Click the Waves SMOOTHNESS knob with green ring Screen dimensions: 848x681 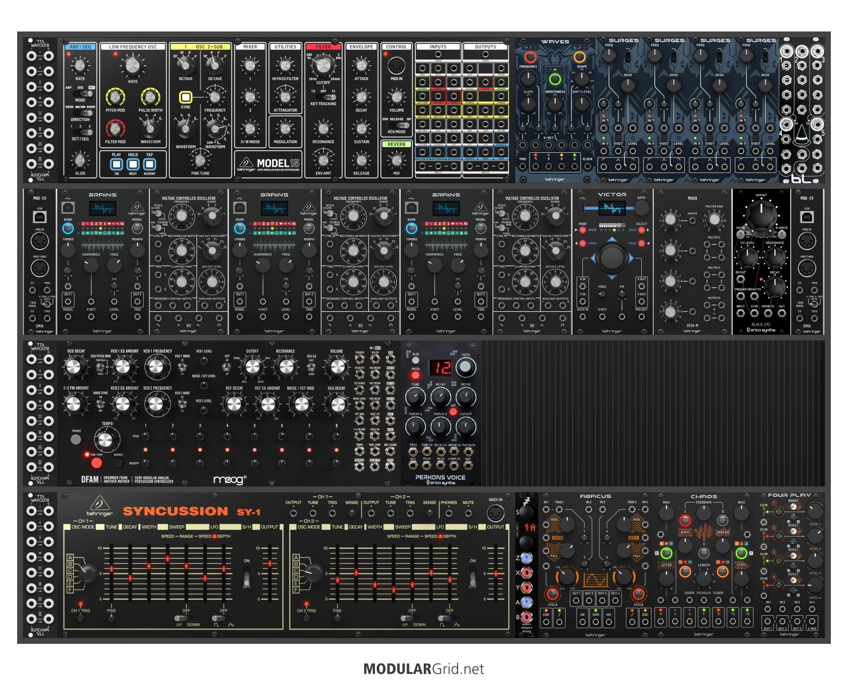554,79
